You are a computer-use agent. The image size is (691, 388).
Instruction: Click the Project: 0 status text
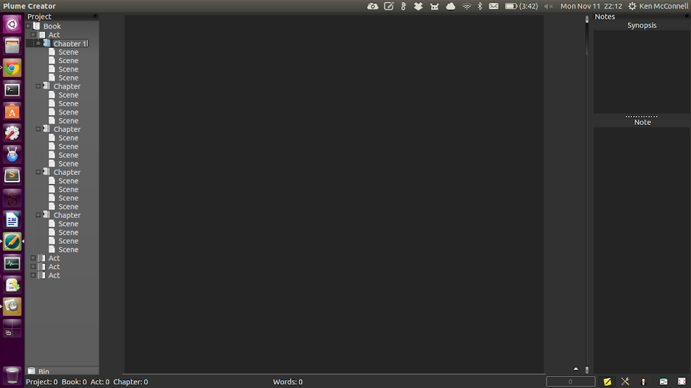[x=42, y=382]
